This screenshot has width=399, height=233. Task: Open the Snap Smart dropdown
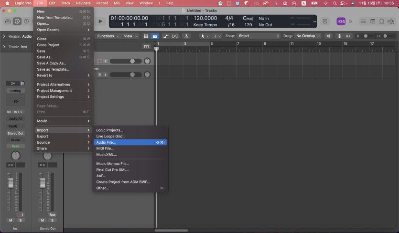click(259, 36)
